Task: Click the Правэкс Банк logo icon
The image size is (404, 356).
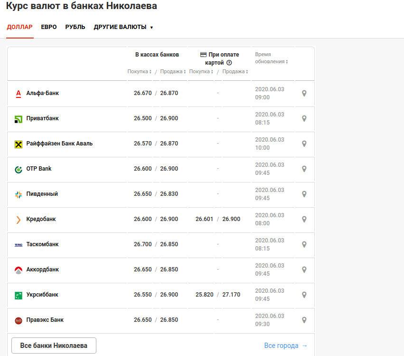Action: click(x=19, y=321)
